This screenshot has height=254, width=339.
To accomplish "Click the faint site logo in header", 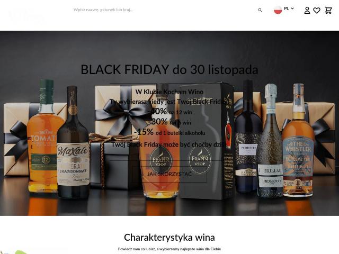I will [x=27, y=17].
